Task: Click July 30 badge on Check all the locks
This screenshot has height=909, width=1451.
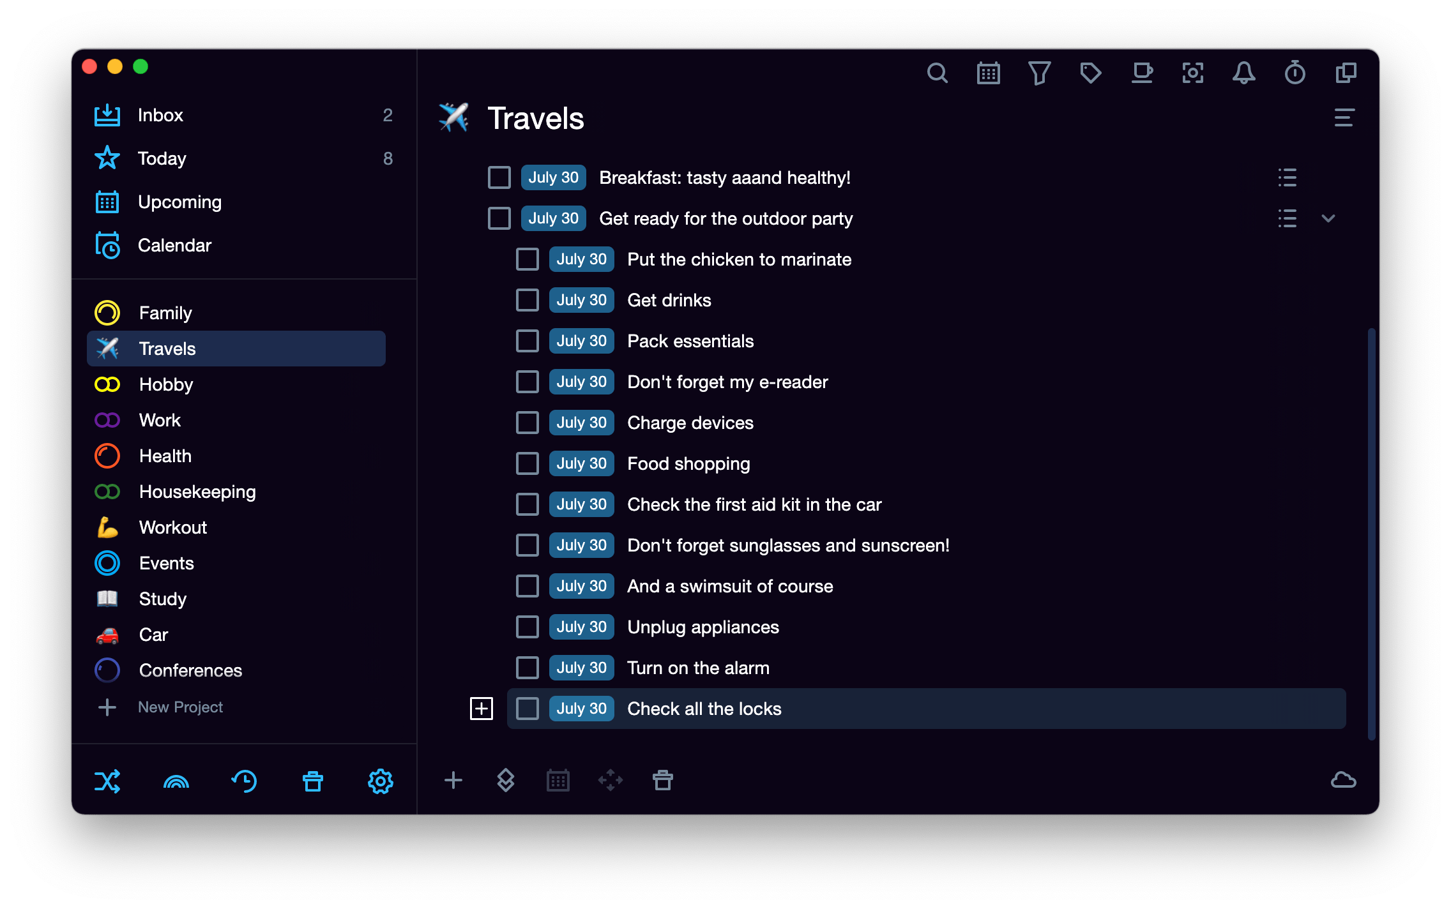Action: coord(581,709)
